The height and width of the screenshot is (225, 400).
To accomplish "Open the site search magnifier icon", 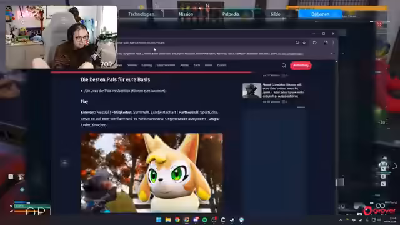I will tap(284, 66).
